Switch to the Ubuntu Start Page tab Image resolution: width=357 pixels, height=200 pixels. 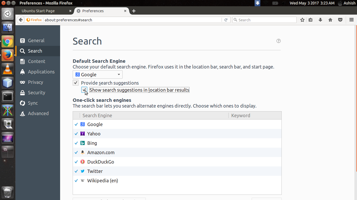(x=45, y=11)
